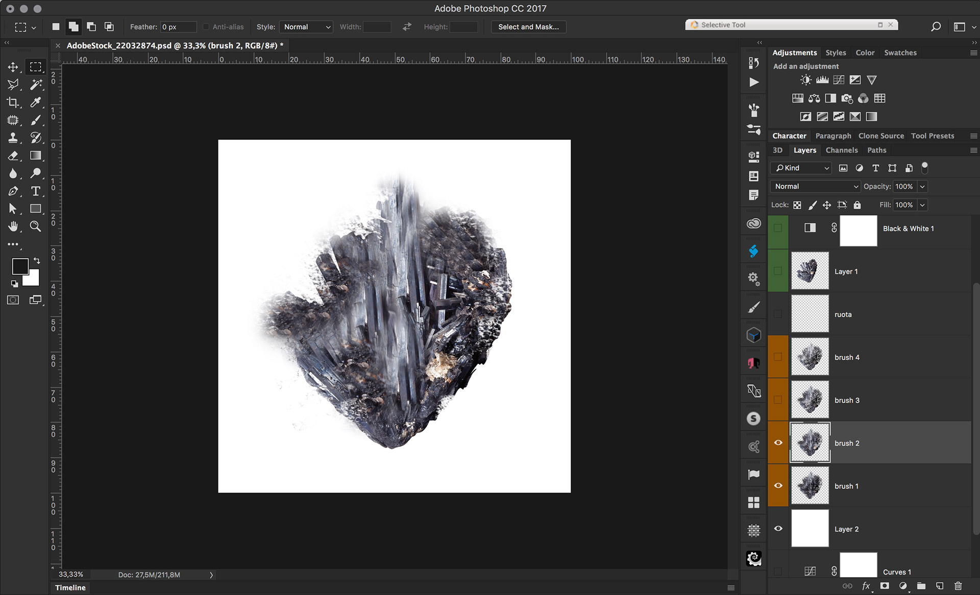Select the Clone Stamp tool
Image resolution: width=980 pixels, height=595 pixels.
13,138
